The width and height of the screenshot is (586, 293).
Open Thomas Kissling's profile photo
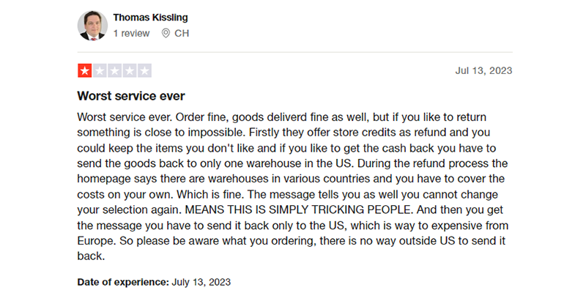pyautogui.click(x=92, y=26)
